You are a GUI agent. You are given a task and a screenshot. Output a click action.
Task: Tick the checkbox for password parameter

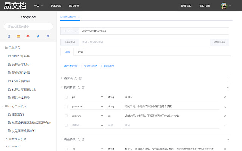[67, 106]
